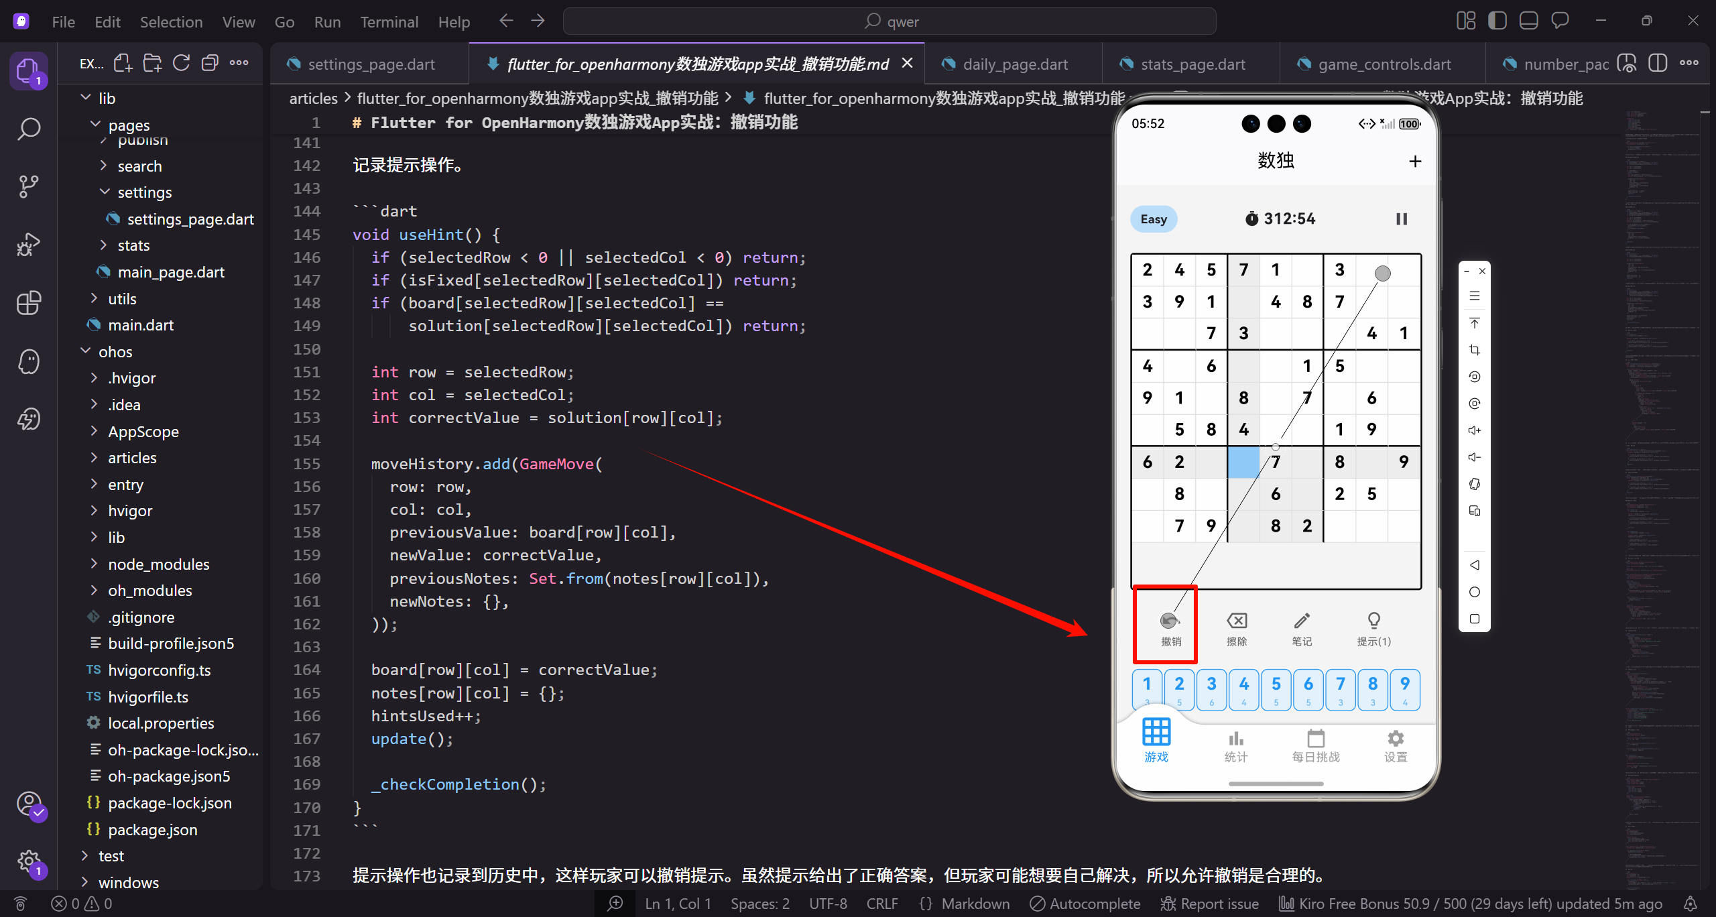The height and width of the screenshot is (917, 1716).
Task: Open the Search view in the activity bar
Action: 29,129
